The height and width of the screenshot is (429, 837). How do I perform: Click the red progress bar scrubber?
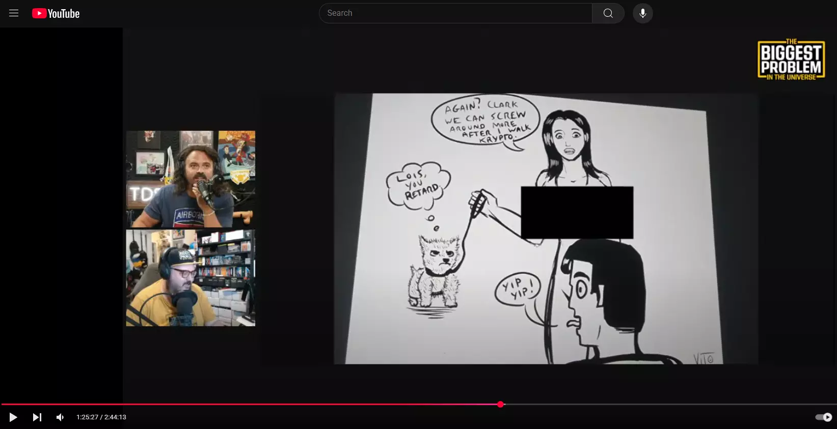[x=501, y=405]
